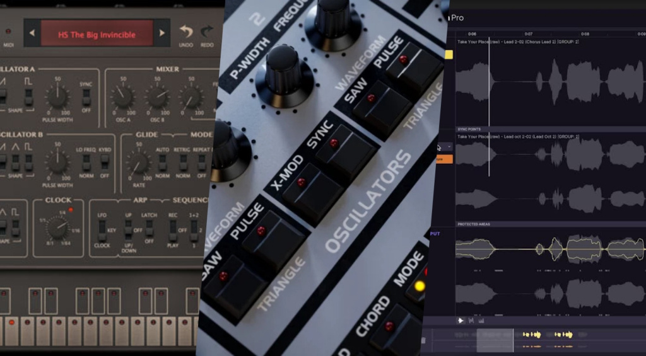
Task: Flip the ARP UP / UP-DOWN switch
Action: (x=128, y=231)
